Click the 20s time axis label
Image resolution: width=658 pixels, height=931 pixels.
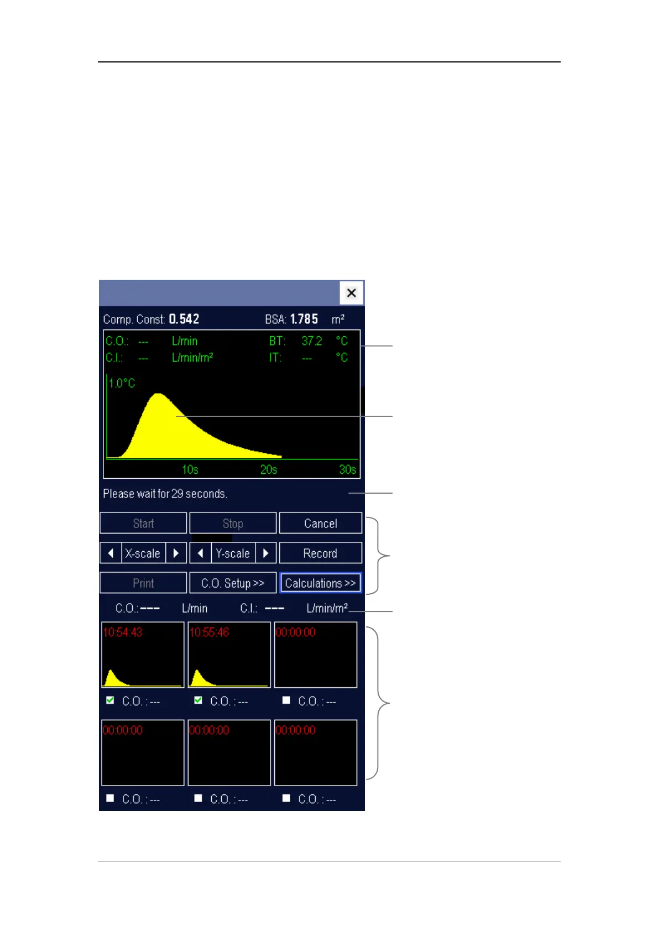269,469
